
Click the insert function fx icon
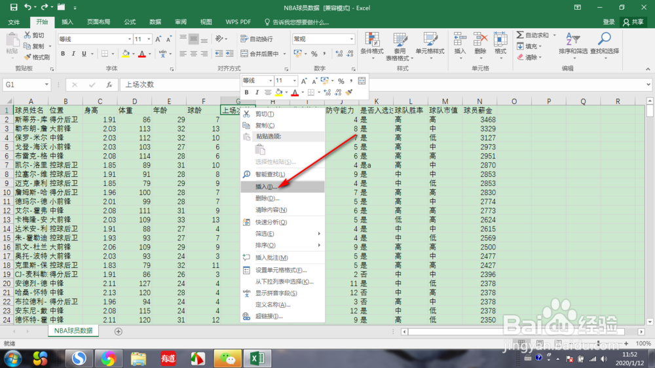click(x=109, y=84)
